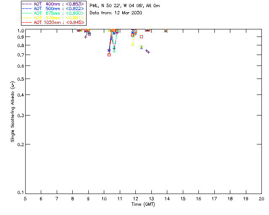
Task: Click the red square marker at albedo 0.7
Action: (x=109, y=55)
